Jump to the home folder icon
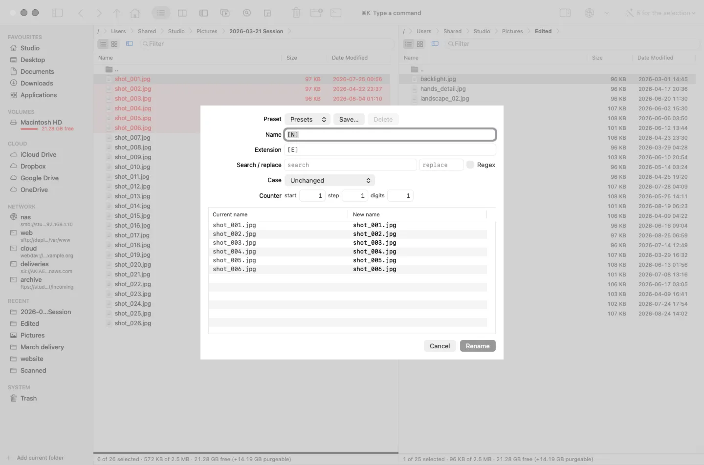Screen dimensions: 704x465 [x=135, y=13]
